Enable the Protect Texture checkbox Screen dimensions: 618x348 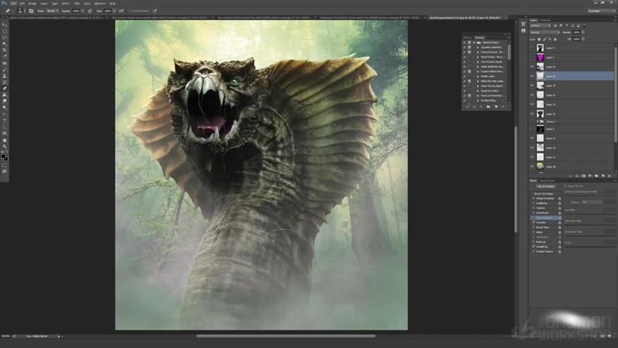click(534, 251)
